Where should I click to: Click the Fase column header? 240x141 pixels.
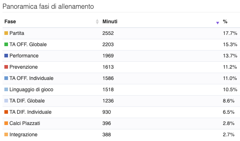10,21
